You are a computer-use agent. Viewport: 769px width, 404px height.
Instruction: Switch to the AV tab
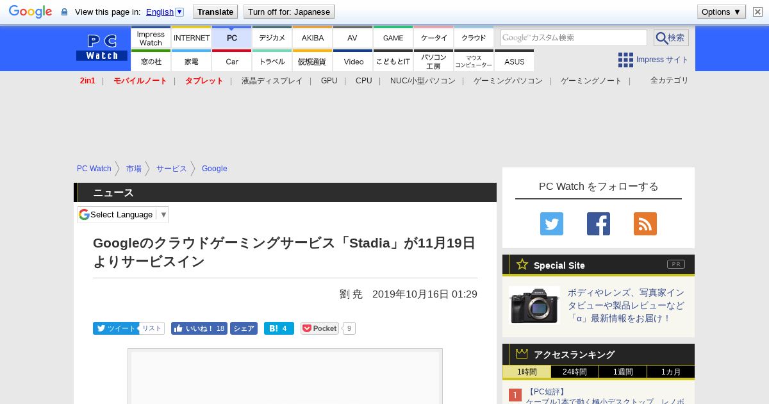[x=352, y=38]
